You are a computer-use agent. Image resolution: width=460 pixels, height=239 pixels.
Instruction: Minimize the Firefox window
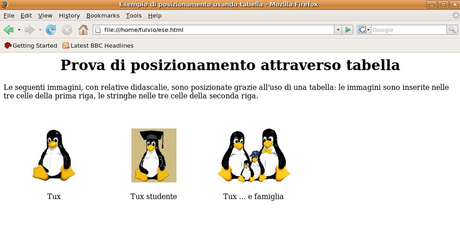[x=431, y=5]
